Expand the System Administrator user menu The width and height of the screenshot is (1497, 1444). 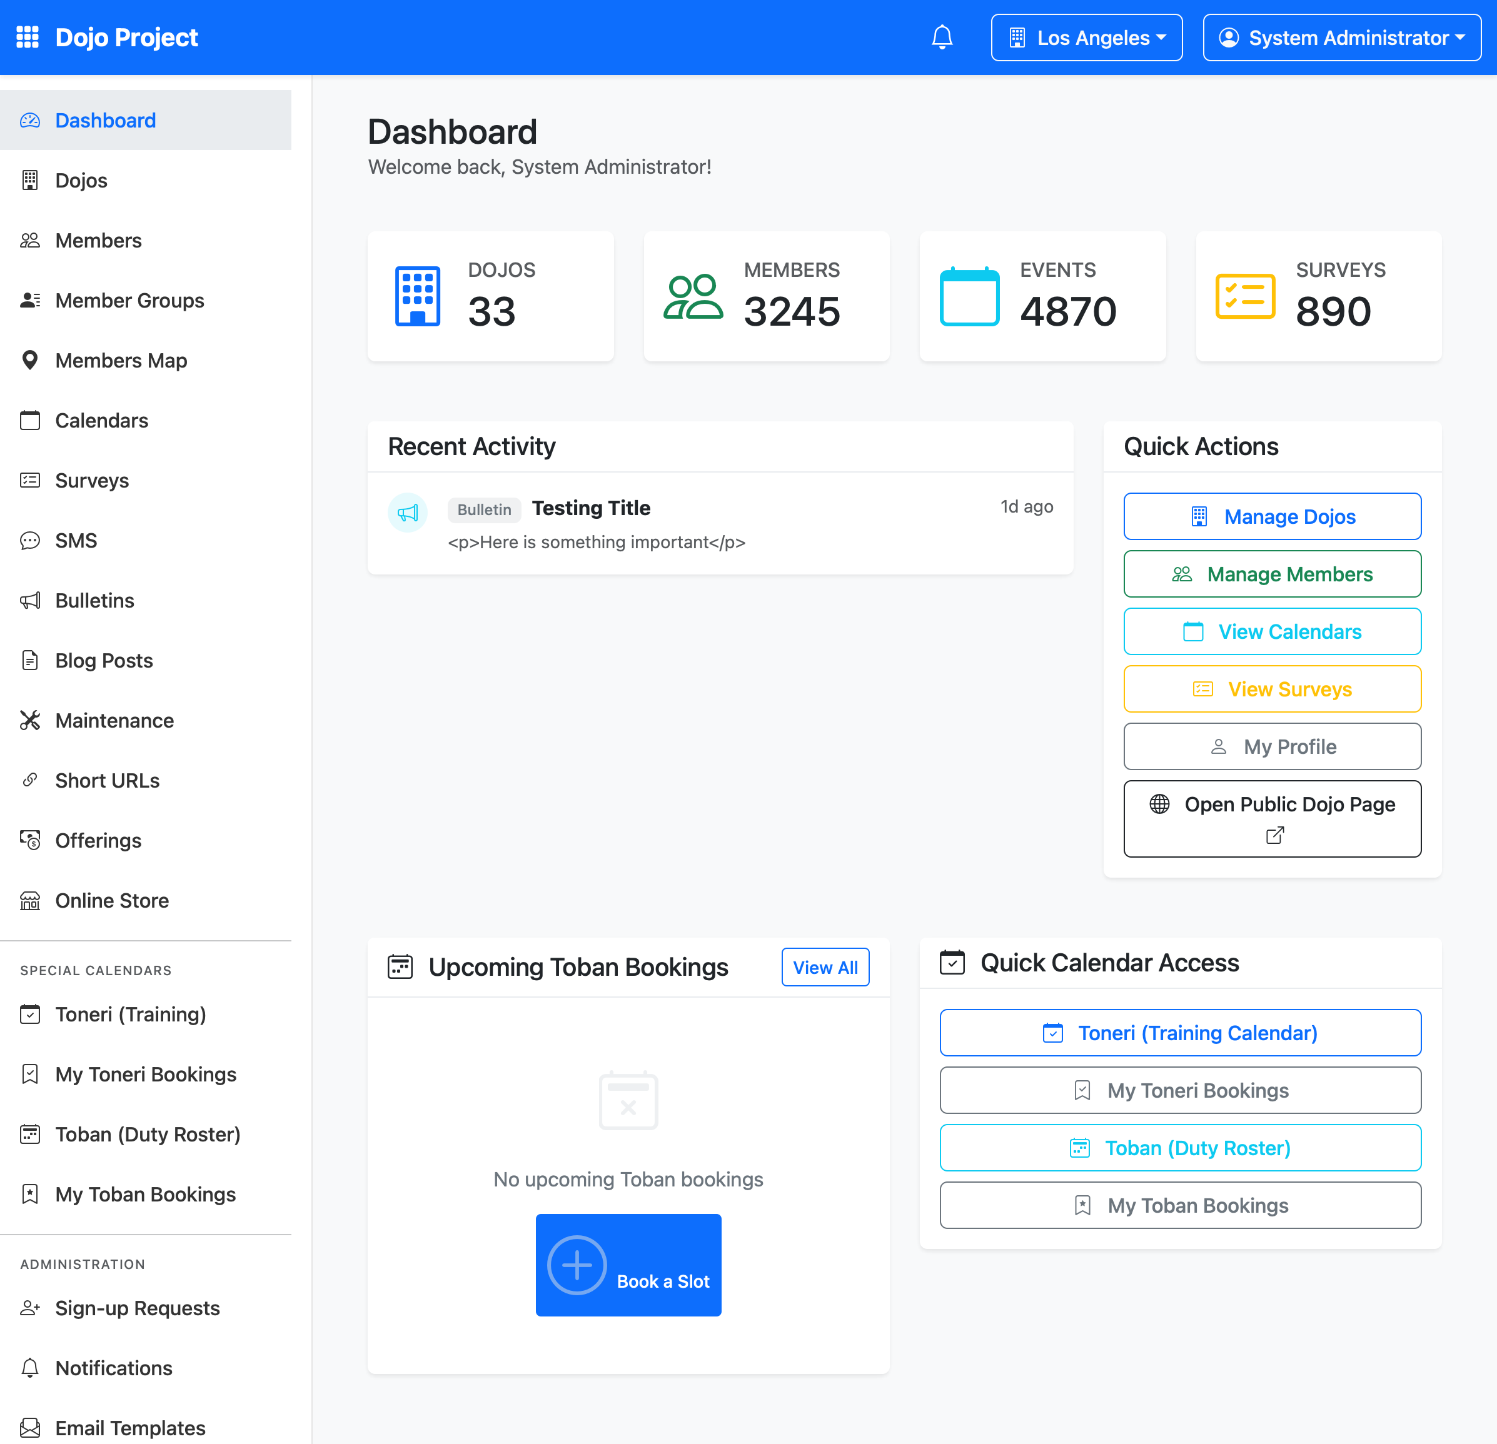(x=1341, y=38)
